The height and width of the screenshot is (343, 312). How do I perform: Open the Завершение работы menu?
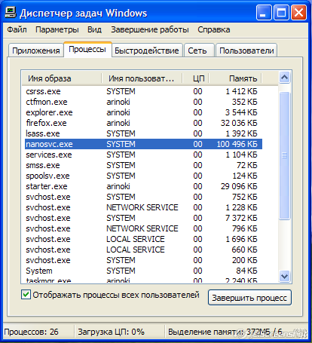pyautogui.click(x=150, y=29)
